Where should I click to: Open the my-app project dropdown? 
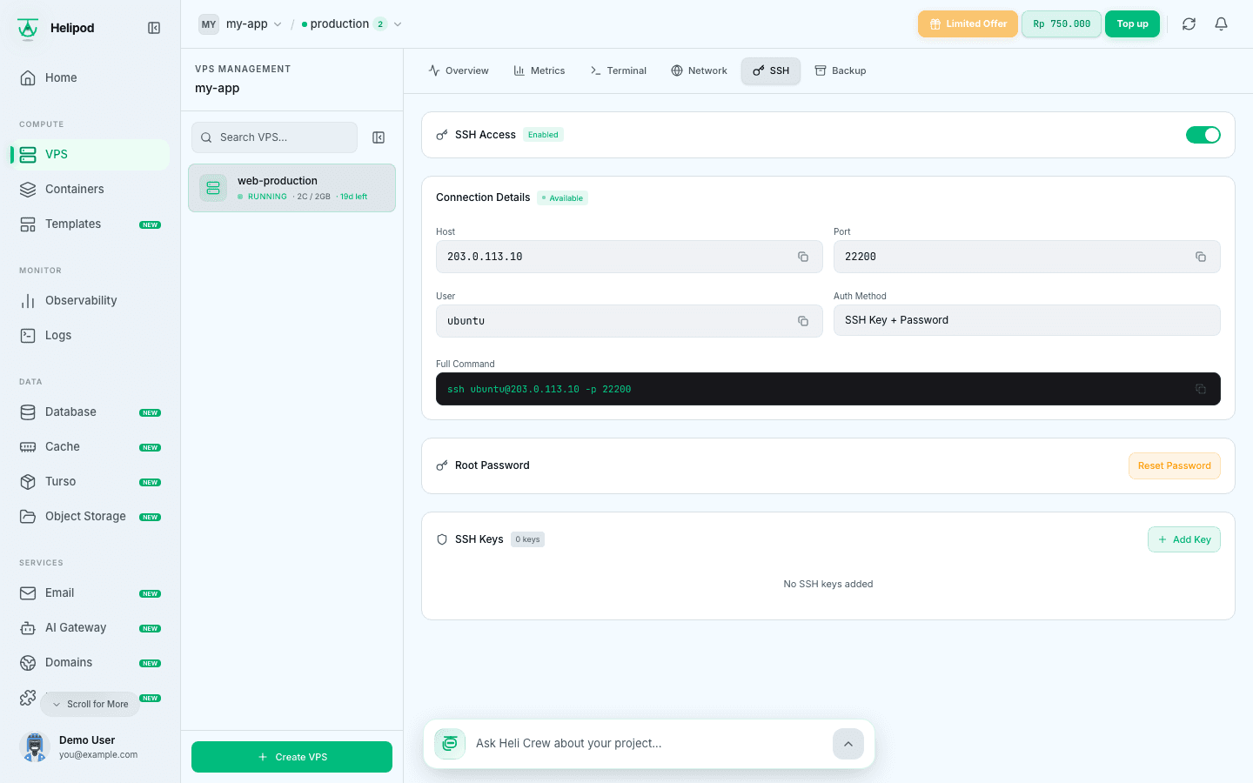240,24
